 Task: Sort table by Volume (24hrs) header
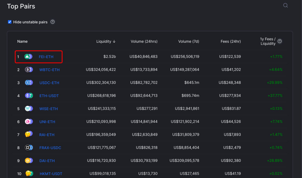[x=144, y=41]
